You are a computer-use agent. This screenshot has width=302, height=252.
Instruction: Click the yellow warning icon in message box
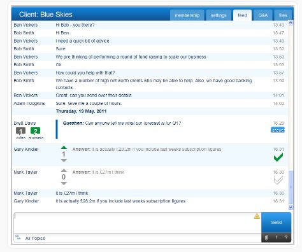pos(257,216)
